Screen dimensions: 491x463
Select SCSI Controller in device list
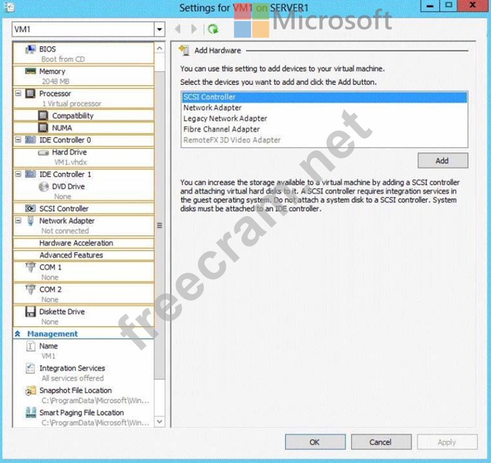(324, 97)
